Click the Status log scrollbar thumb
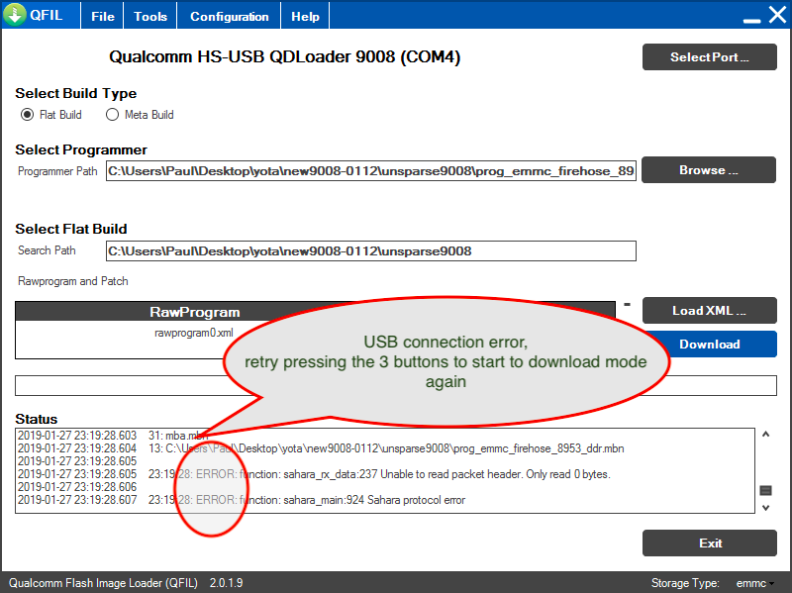 (x=765, y=490)
